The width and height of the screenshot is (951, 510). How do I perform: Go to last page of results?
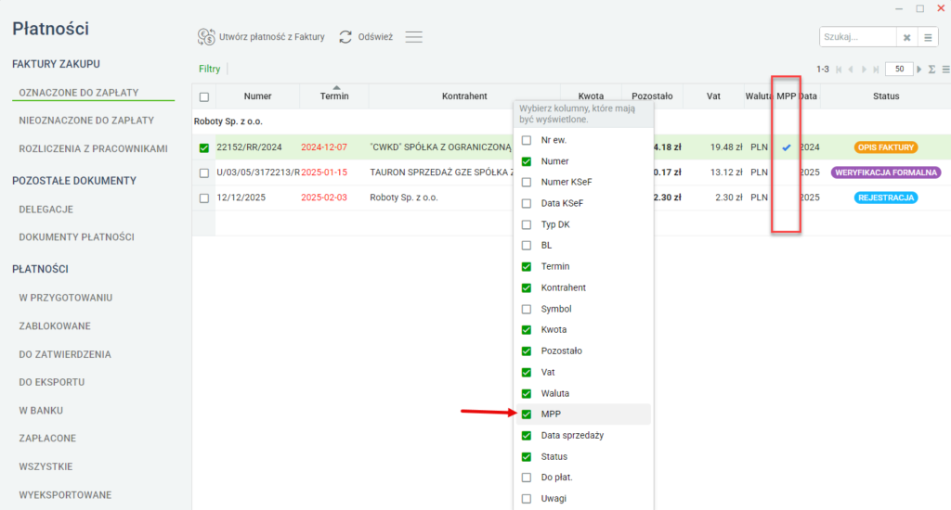[x=876, y=70]
